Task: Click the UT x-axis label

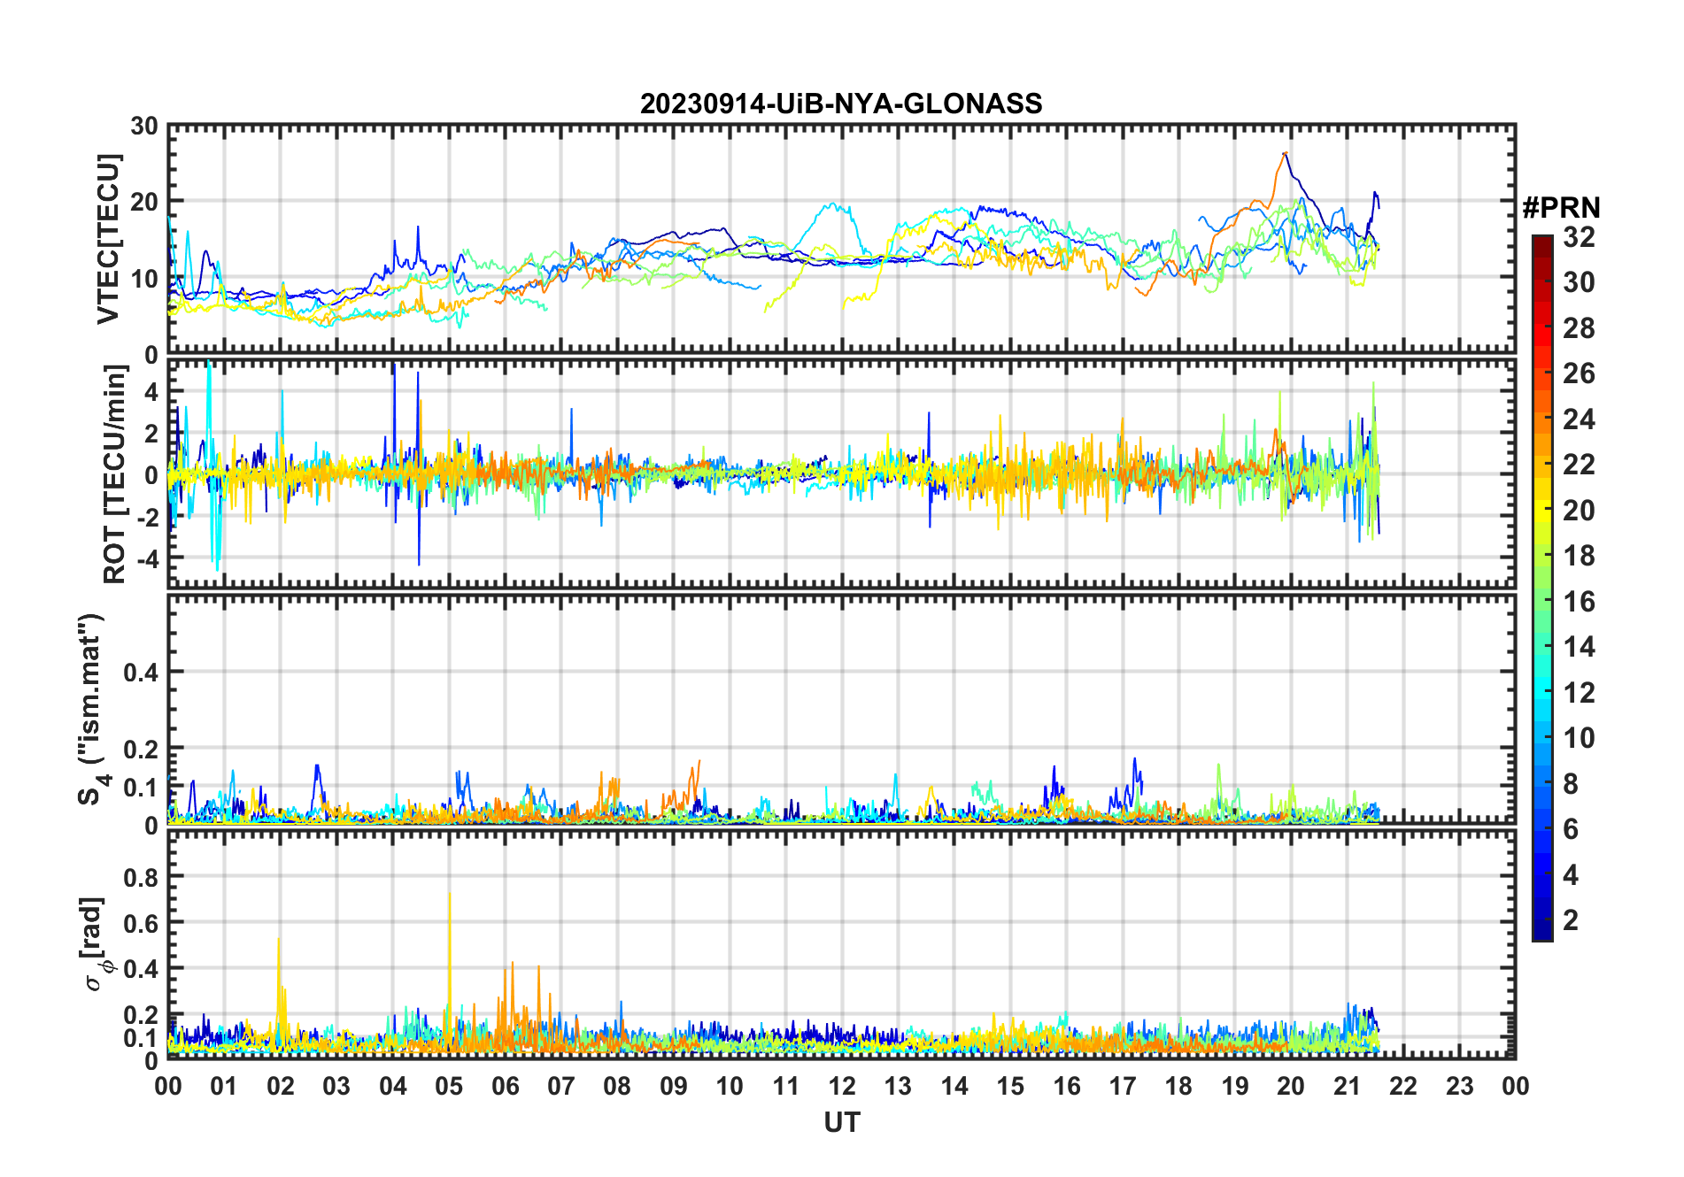Action: pos(842,1122)
